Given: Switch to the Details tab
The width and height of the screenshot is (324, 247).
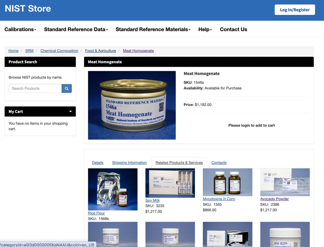Looking at the screenshot, I should tap(98, 163).
